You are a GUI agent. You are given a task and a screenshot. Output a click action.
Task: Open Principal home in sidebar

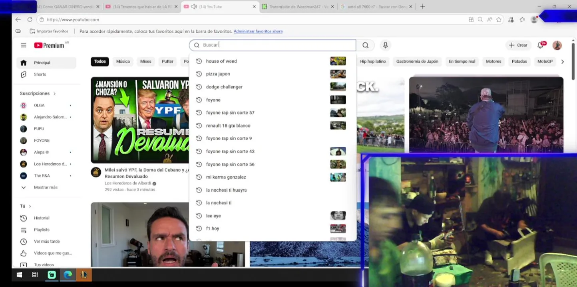[46, 63]
